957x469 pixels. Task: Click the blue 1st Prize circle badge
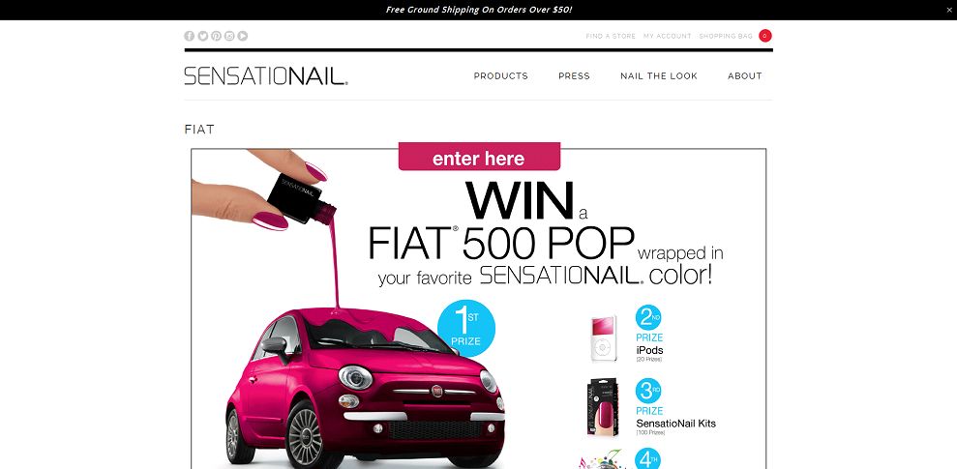point(466,328)
